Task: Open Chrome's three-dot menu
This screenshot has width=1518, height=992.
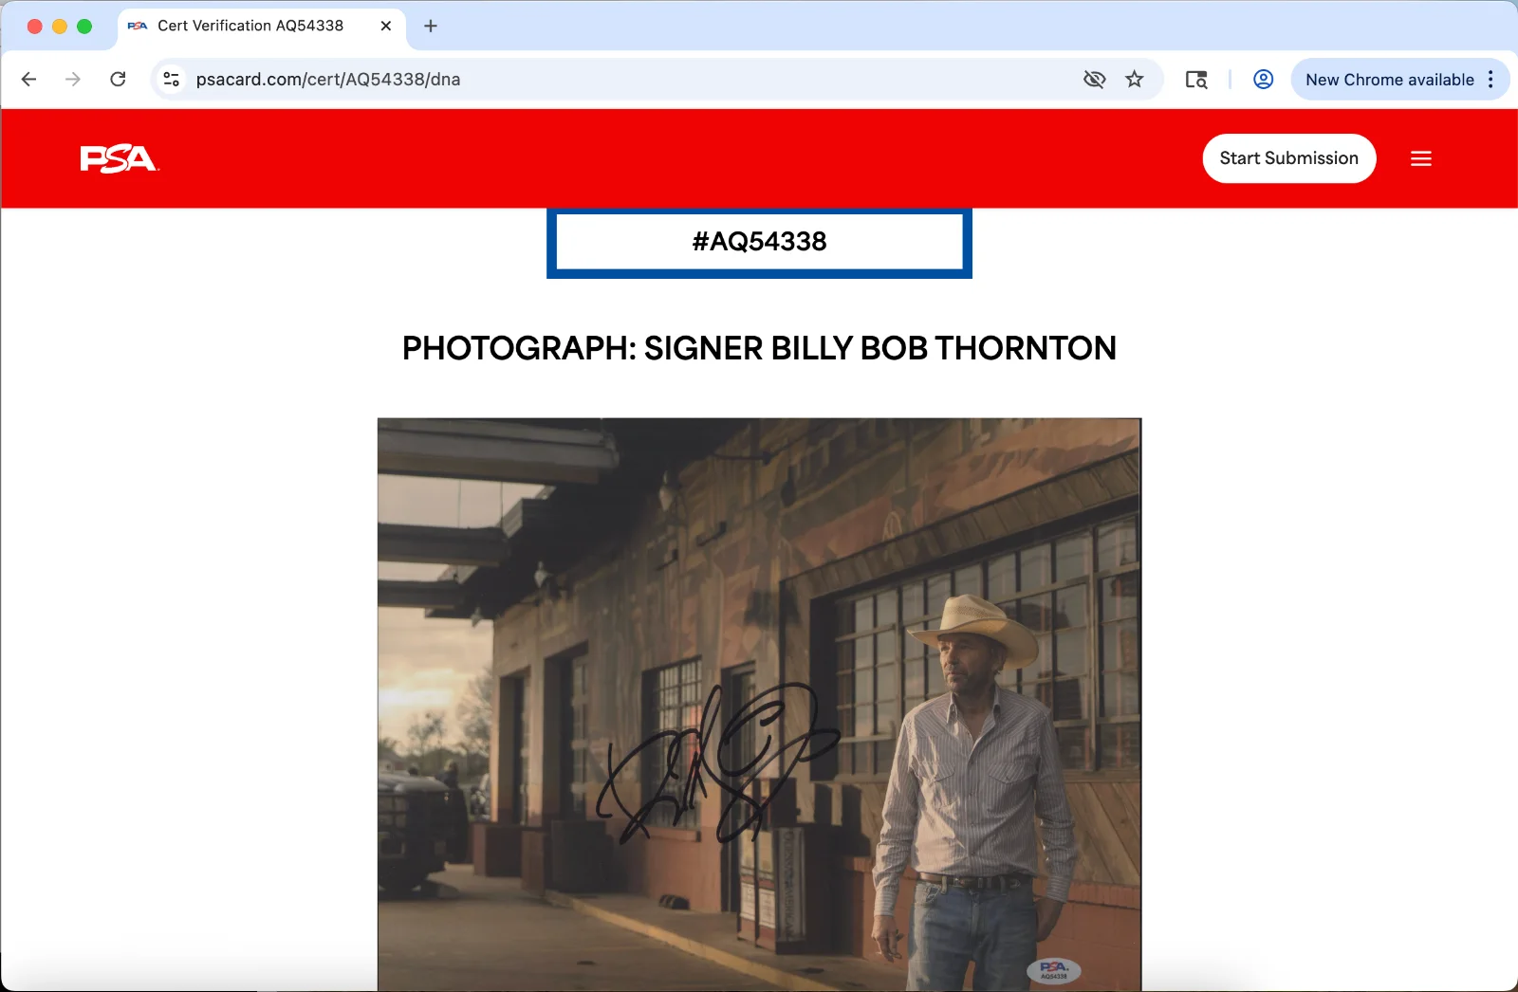Action: point(1491,80)
